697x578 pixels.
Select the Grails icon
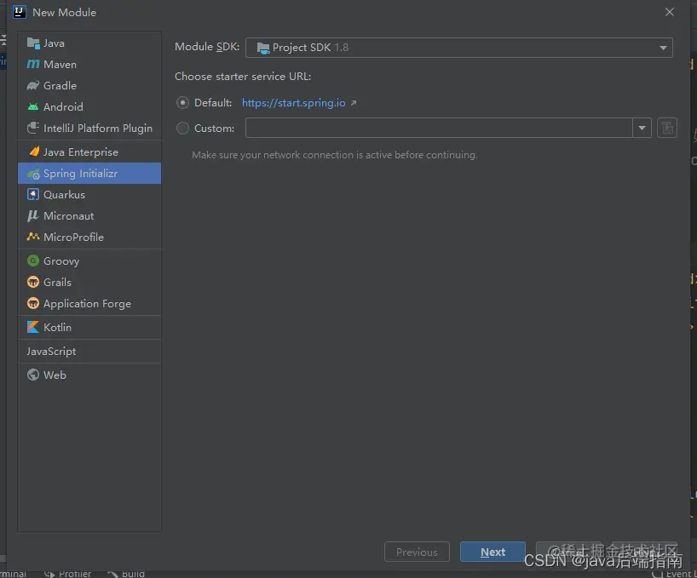coord(33,282)
